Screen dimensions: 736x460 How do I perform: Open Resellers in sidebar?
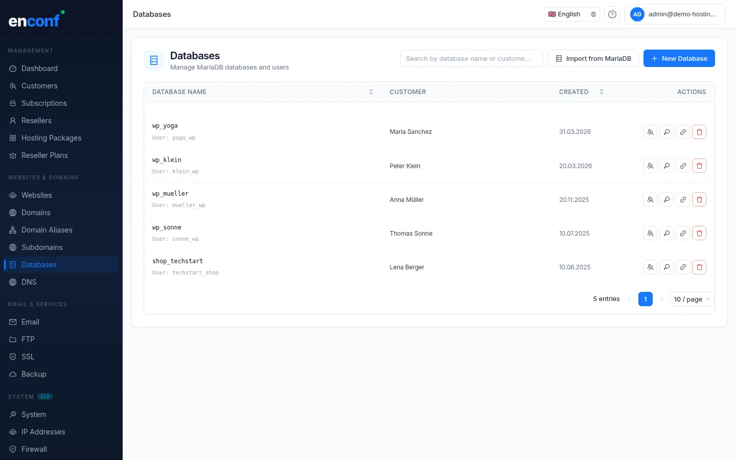pos(61,121)
